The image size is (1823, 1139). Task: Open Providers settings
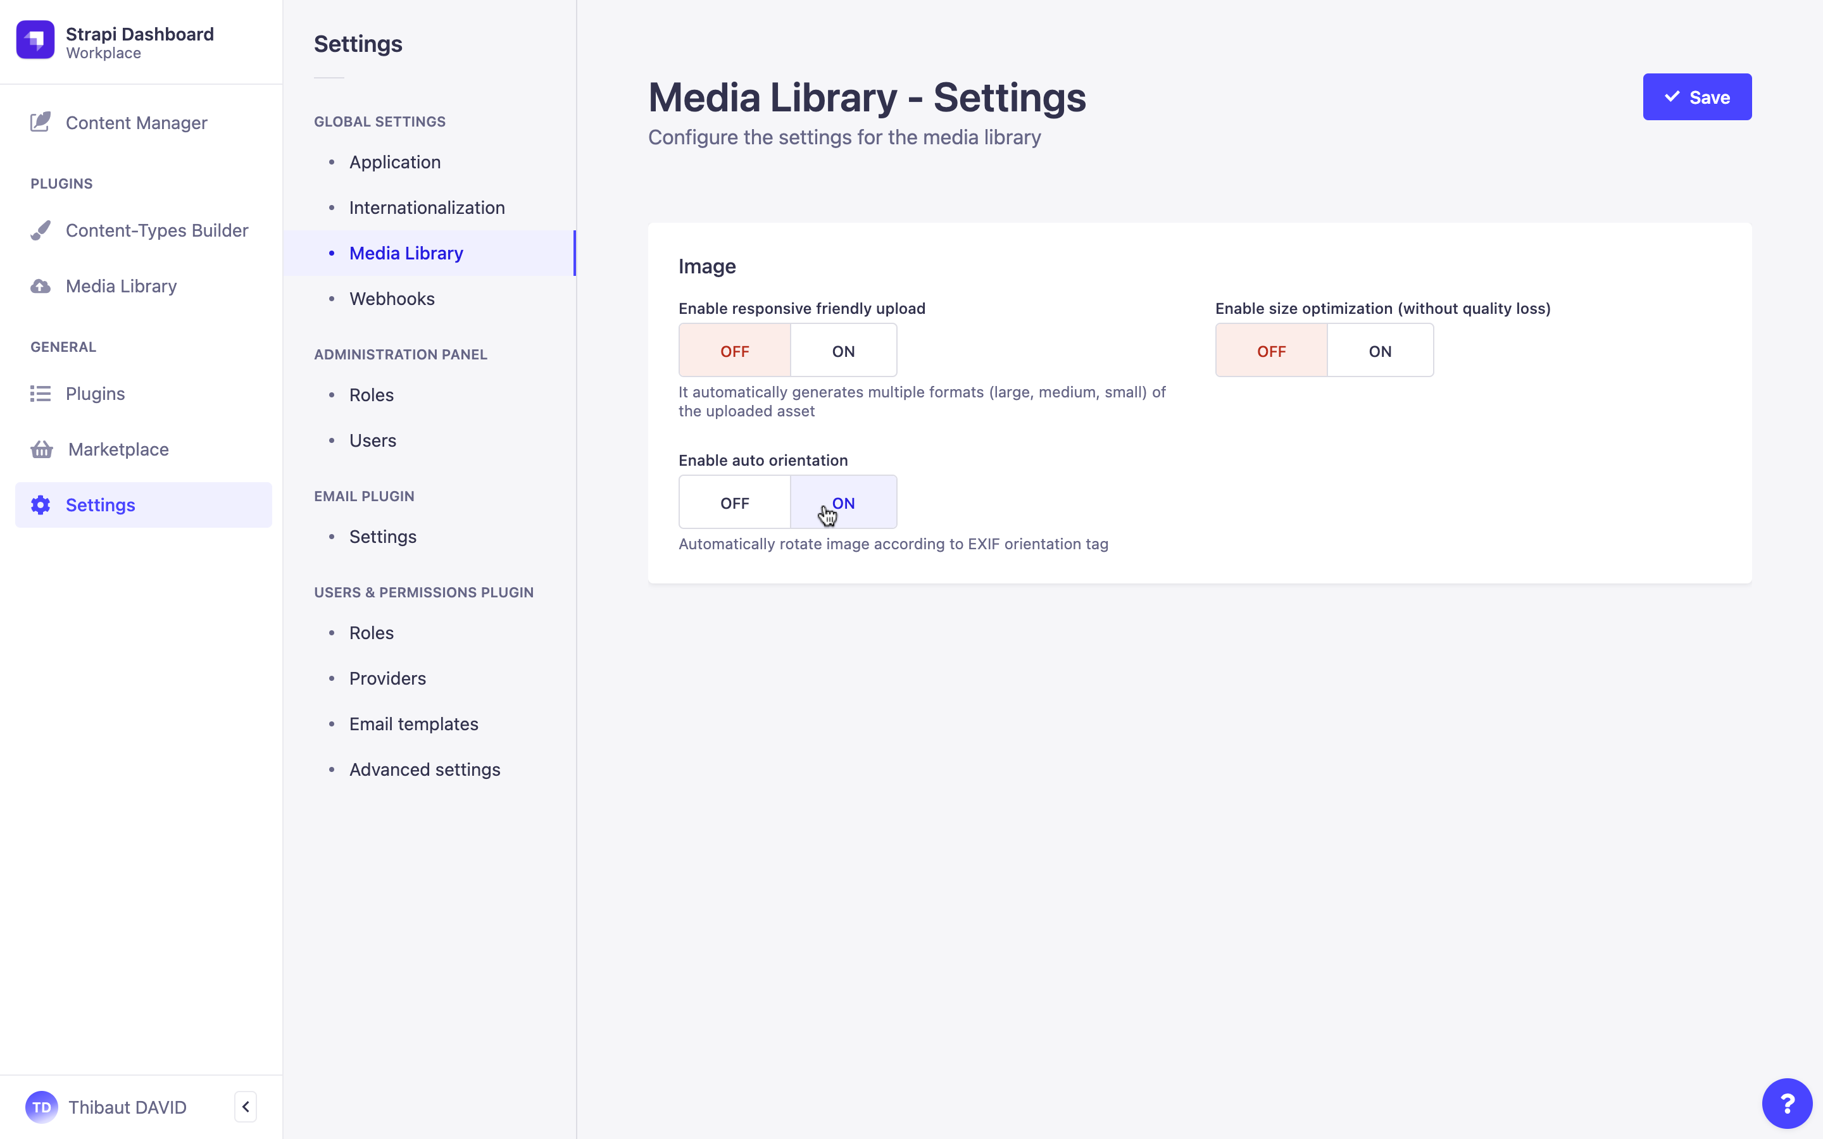point(388,678)
